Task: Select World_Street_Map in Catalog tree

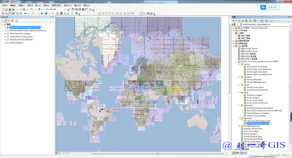Action: pos(252,142)
